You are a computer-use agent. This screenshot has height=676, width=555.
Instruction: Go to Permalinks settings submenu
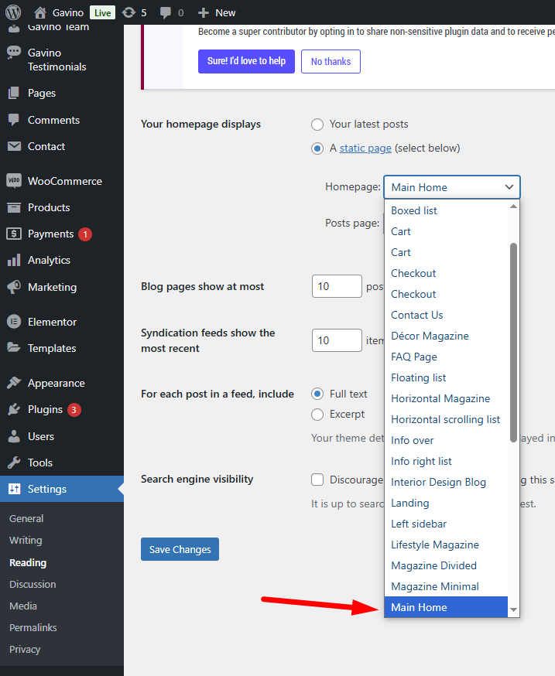click(33, 627)
